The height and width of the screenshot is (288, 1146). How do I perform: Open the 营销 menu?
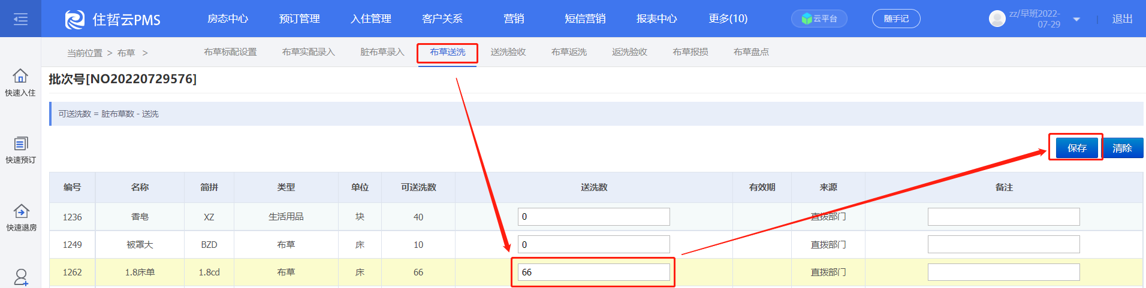click(x=514, y=19)
